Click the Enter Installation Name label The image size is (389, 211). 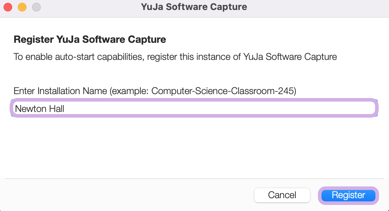tap(60, 91)
